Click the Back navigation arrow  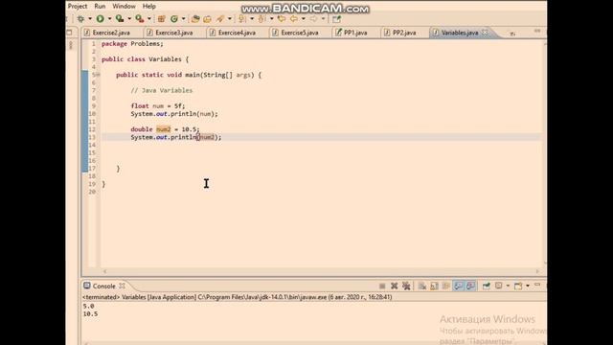click(x=293, y=19)
